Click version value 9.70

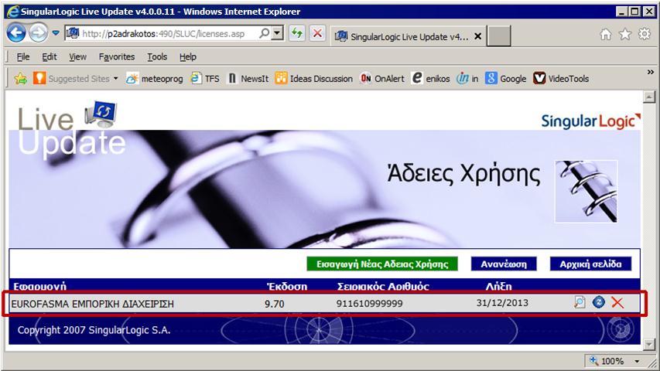coord(275,304)
